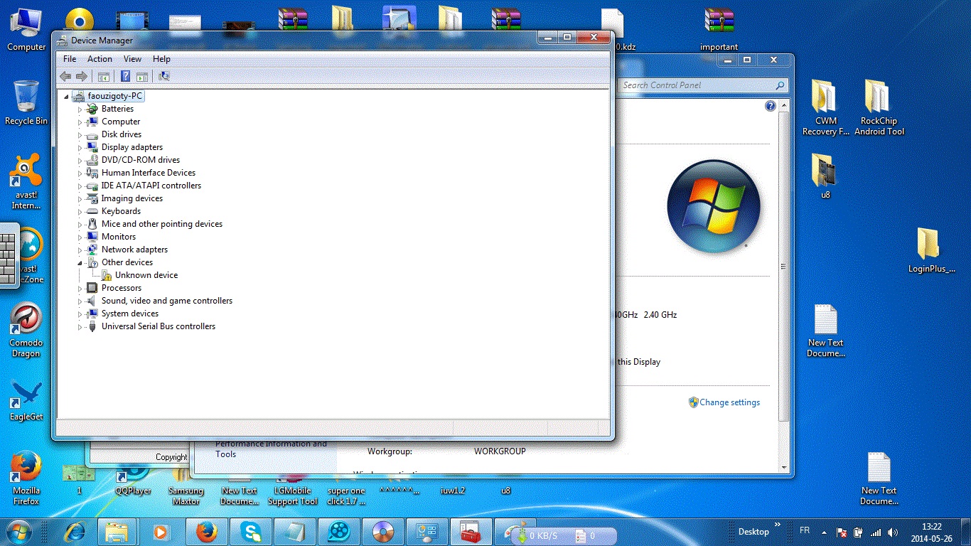
Task: Open Internet Explorer from the taskbar
Action: [75, 531]
